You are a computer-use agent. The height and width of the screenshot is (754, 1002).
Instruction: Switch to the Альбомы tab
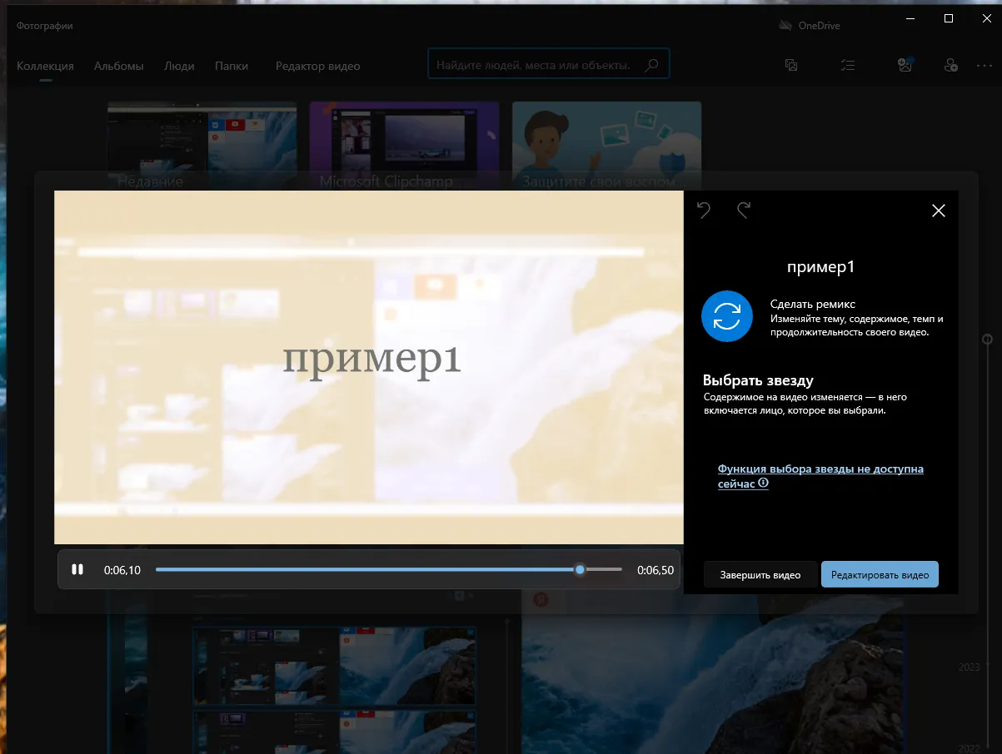[118, 66]
